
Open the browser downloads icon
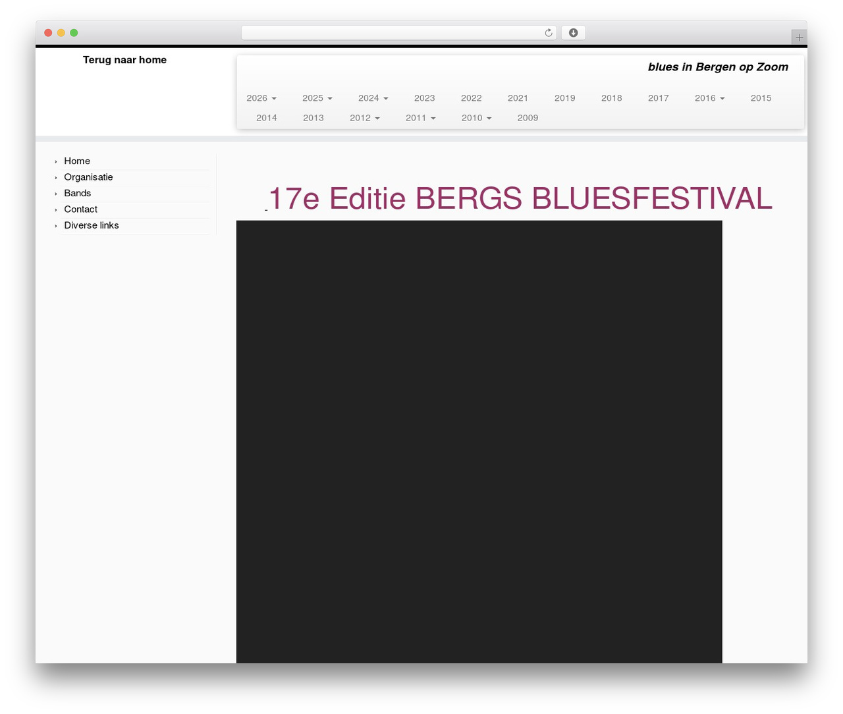click(573, 33)
